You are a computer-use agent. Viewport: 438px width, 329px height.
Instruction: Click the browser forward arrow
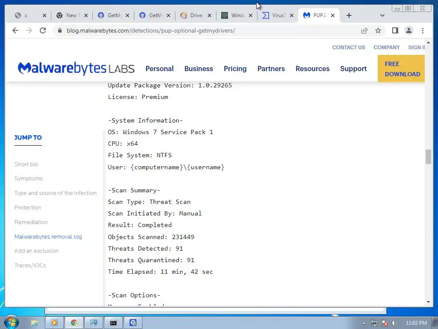[29, 30]
